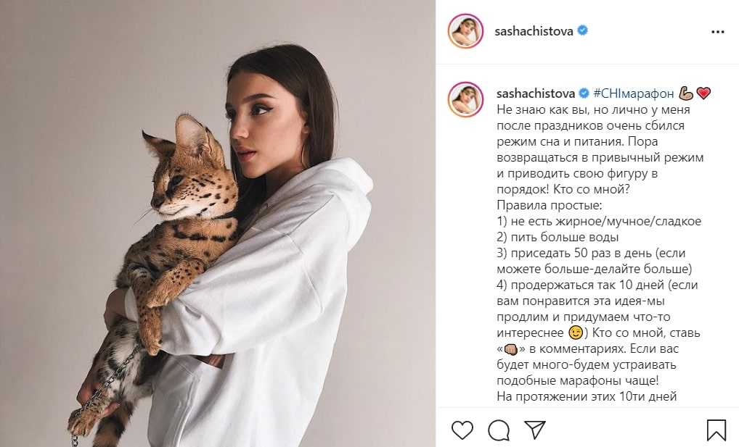The height and width of the screenshot is (447, 739).
Task: Open the #CHIмарафон hashtag link
Action: pyautogui.click(x=634, y=93)
